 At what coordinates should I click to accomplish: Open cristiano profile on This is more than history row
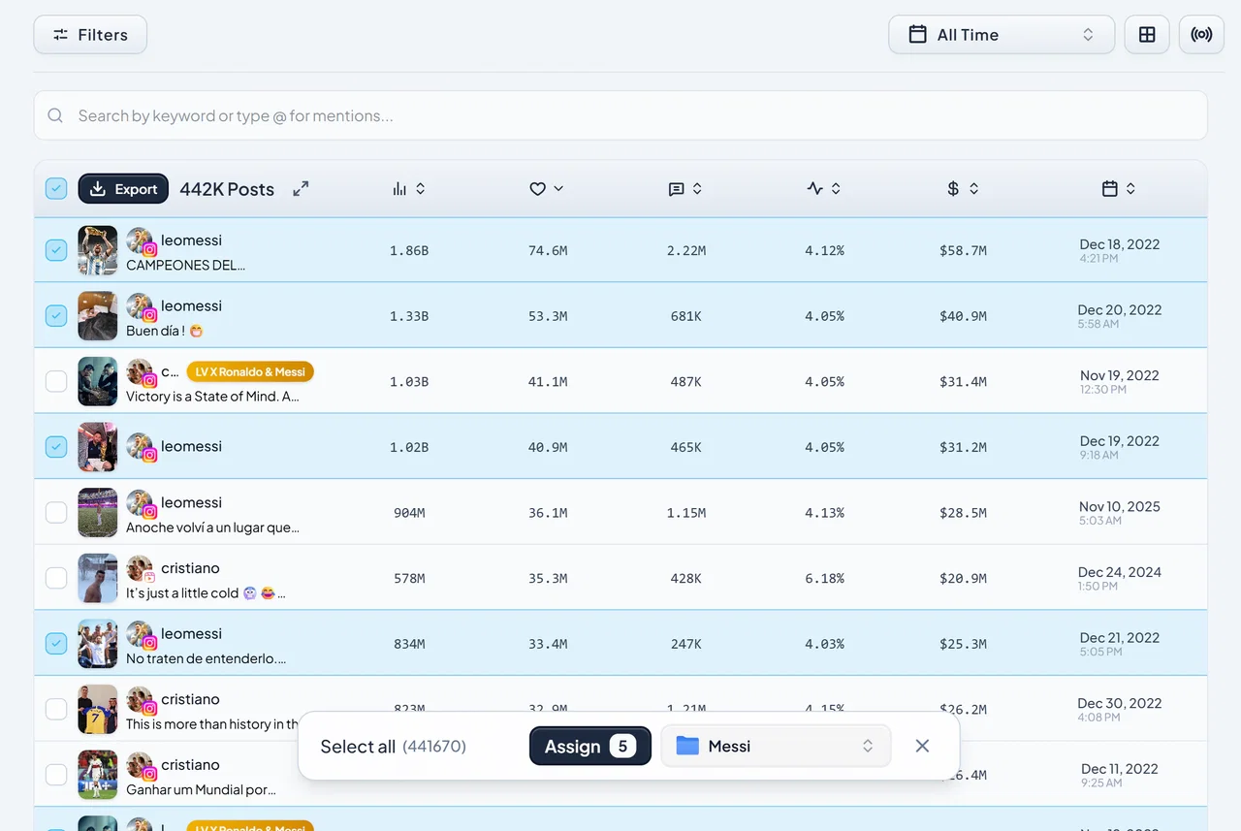tap(190, 699)
